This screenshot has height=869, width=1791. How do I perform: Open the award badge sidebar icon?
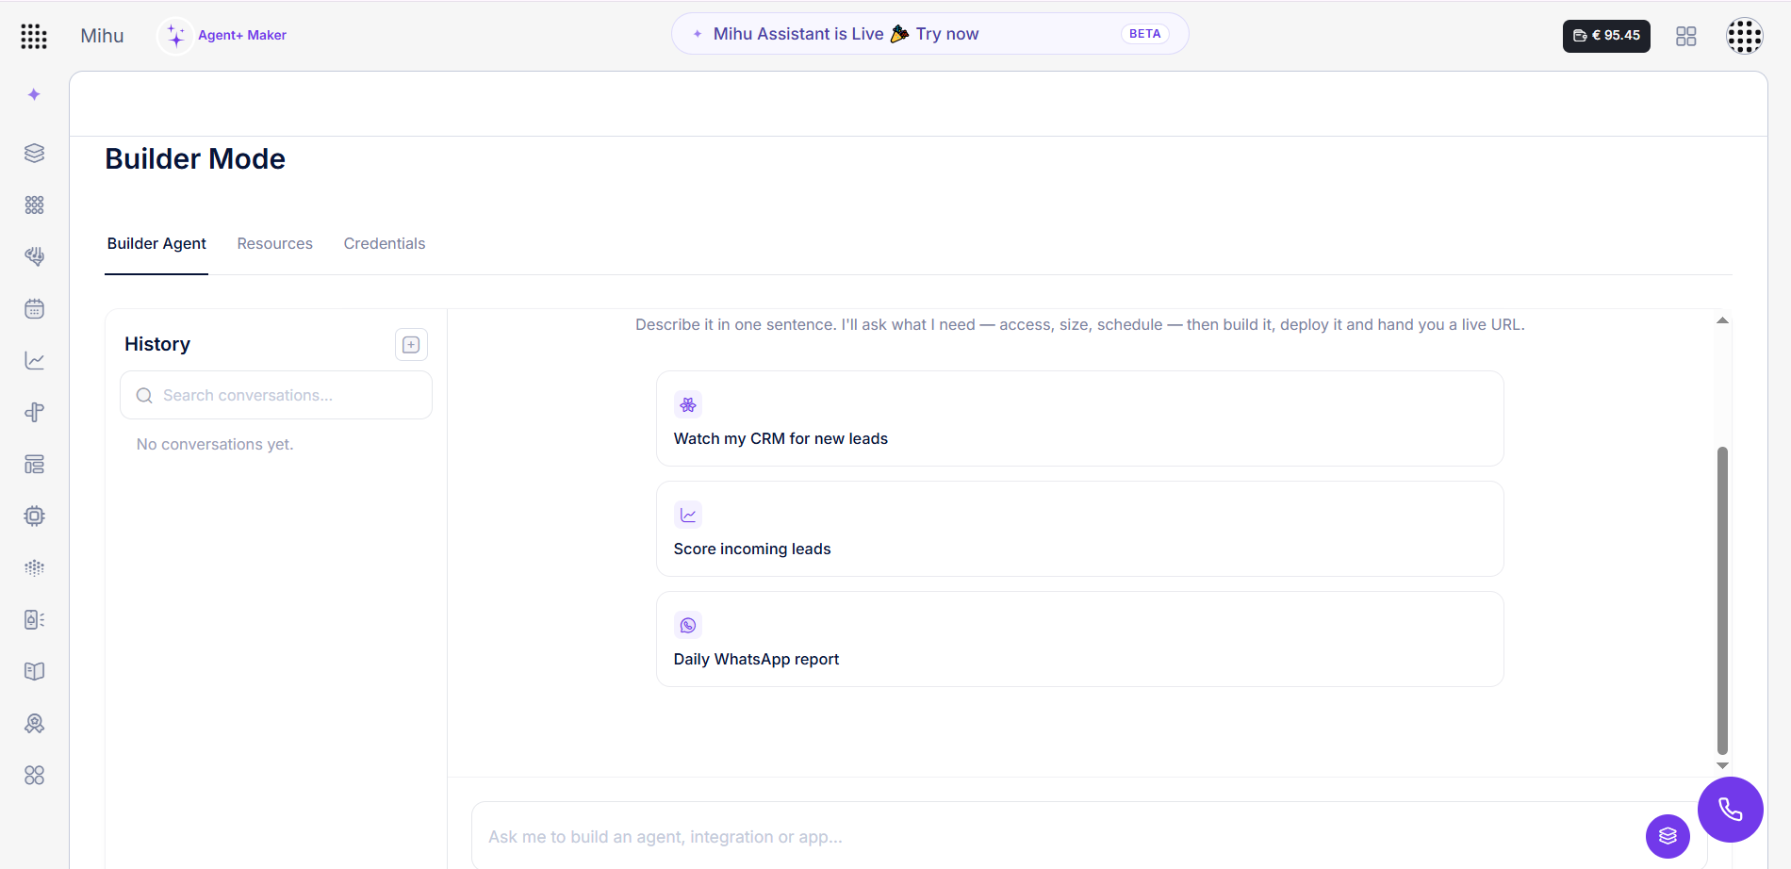pos(34,723)
